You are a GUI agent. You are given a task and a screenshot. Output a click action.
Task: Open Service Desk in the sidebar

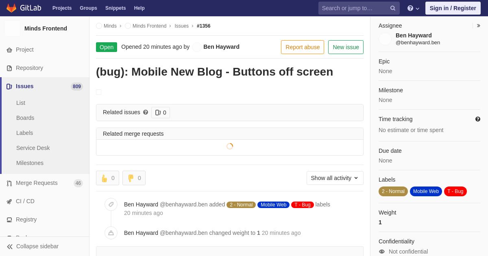pos(33,148)
